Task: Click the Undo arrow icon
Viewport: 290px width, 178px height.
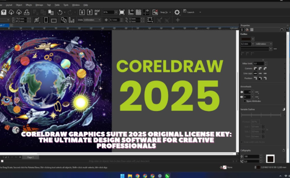Action: click(x=60, y=12)
